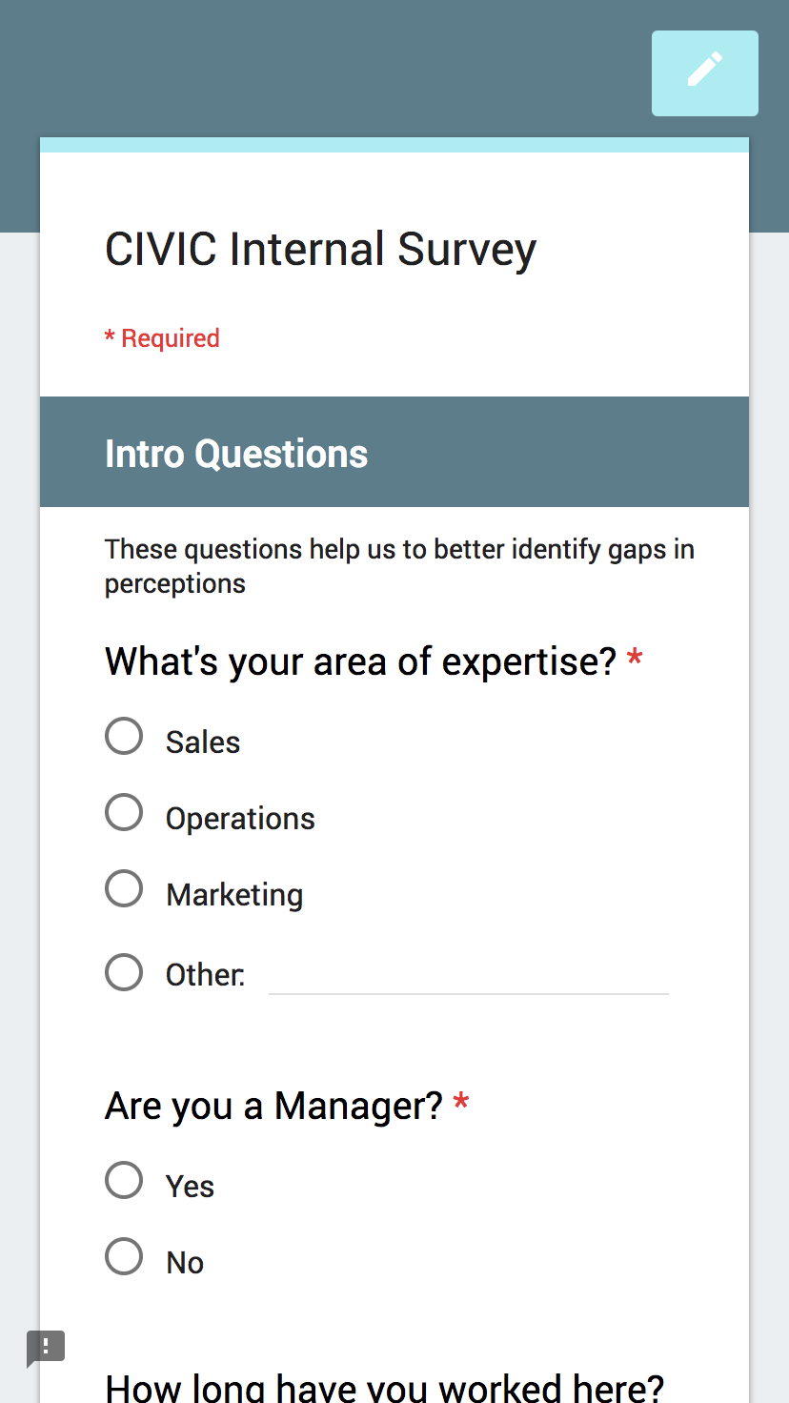
Task: Click the section description about perceptions gaps
Action: 399,566
